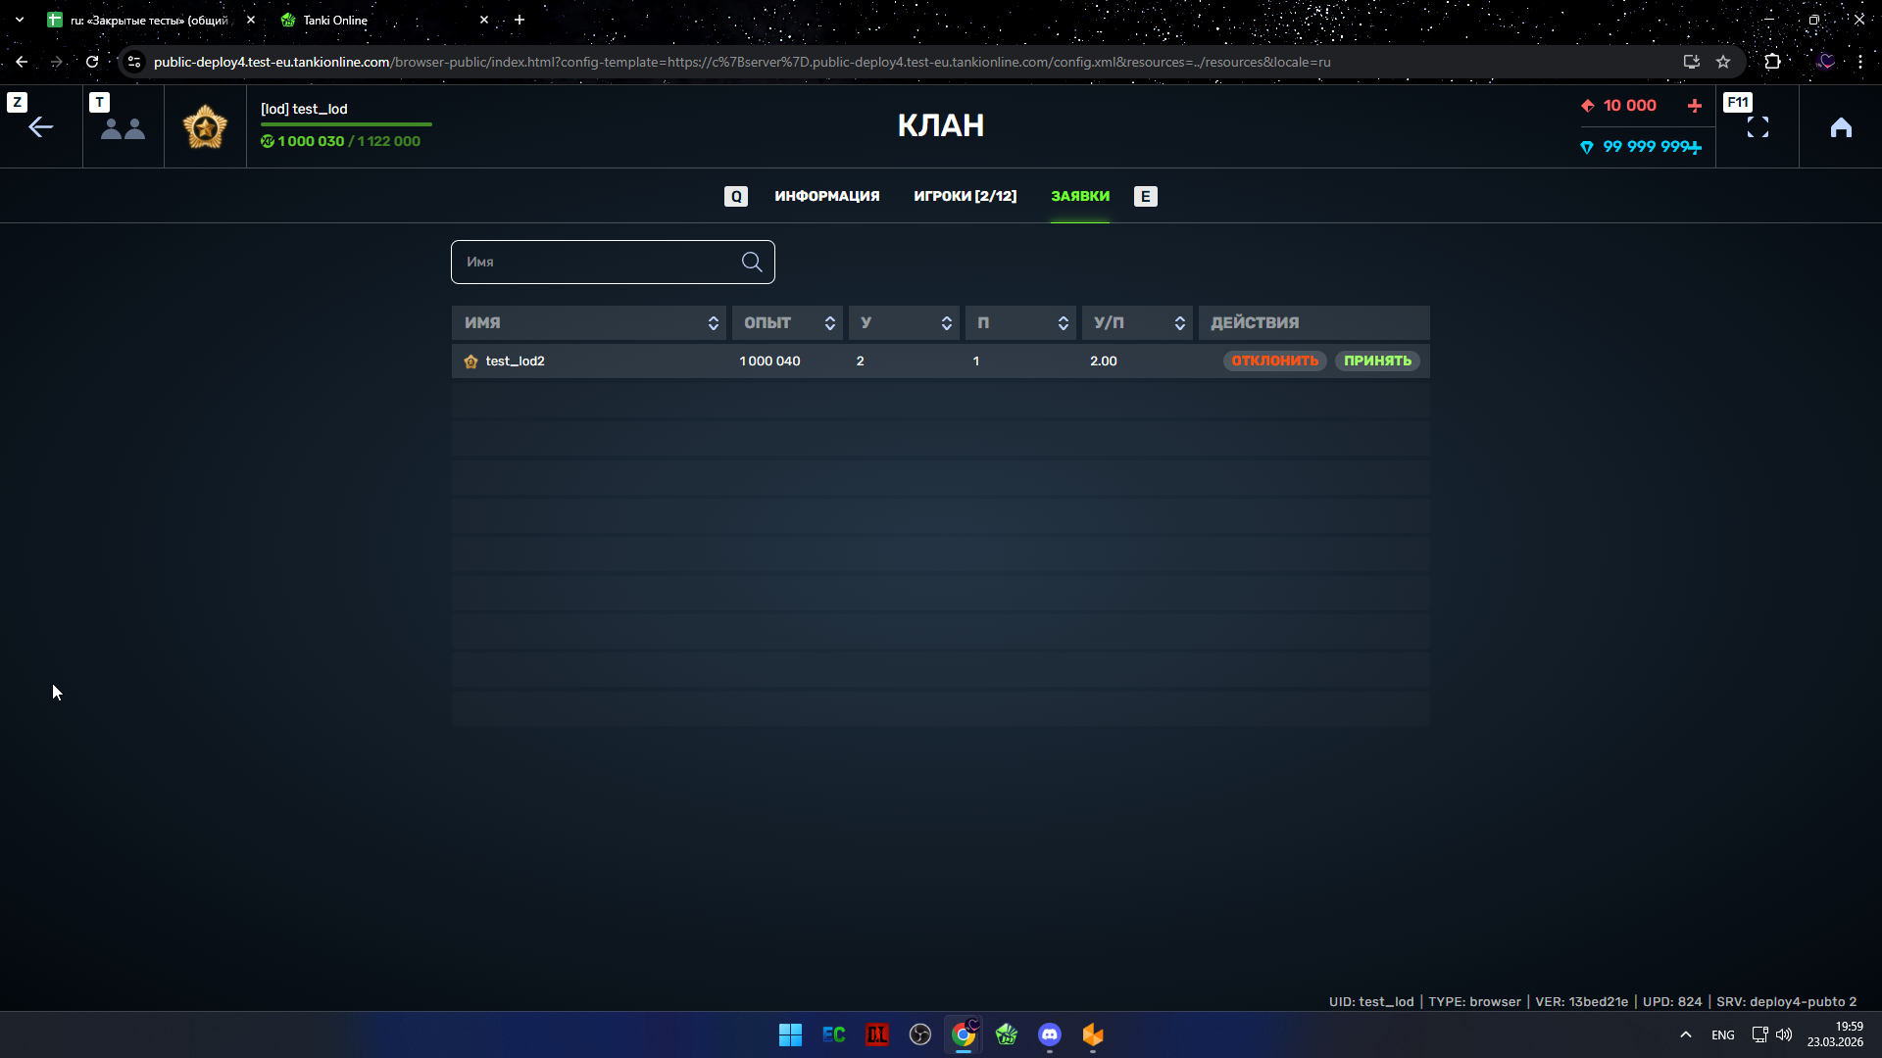
Task: Click the red plus to add rubies
Action: (x=1694, y=106)
